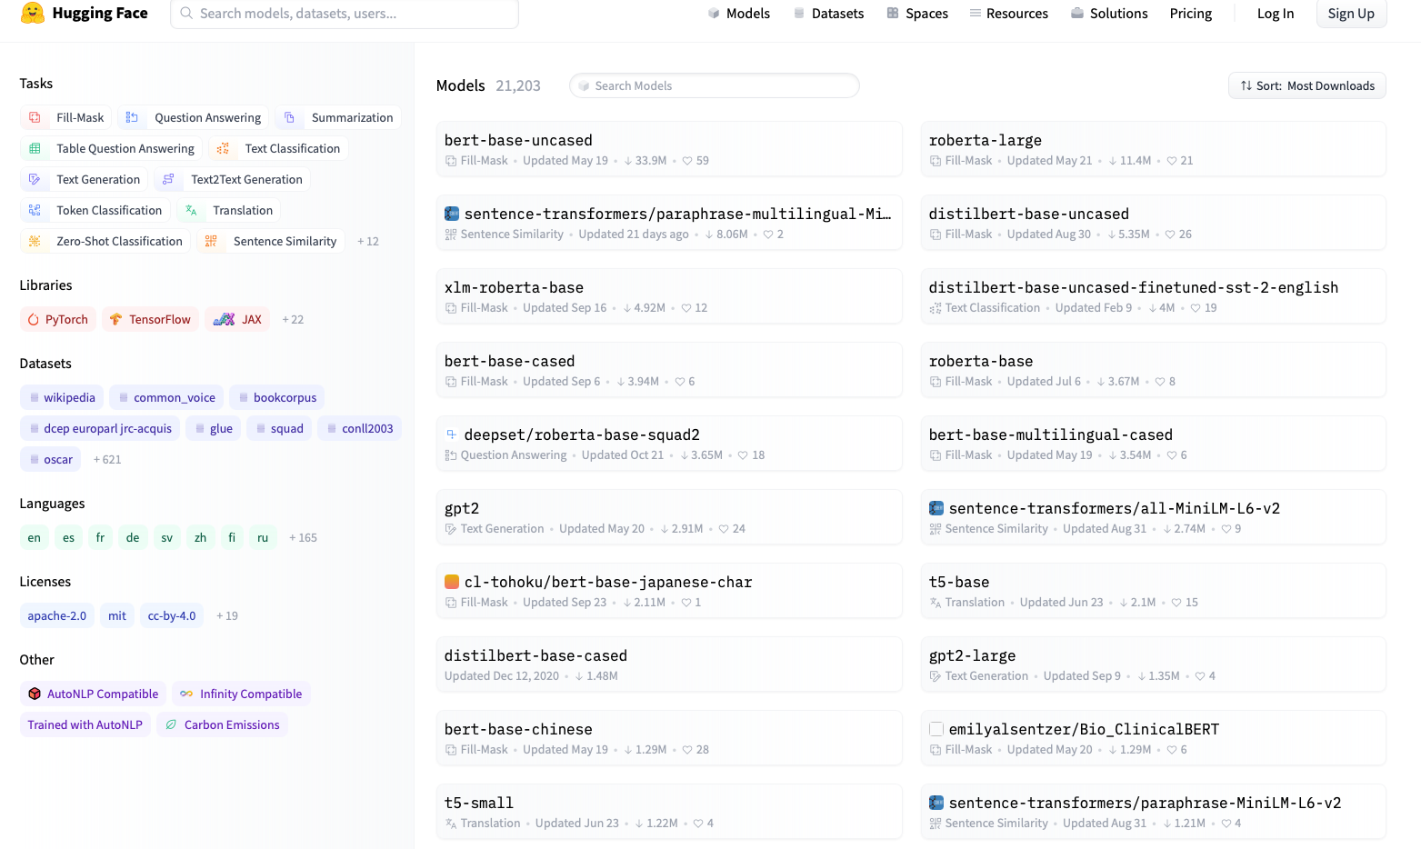Screen dimensions: 1421x849
Task: Click the TensorFlow library icon
Action: [115, 319]
